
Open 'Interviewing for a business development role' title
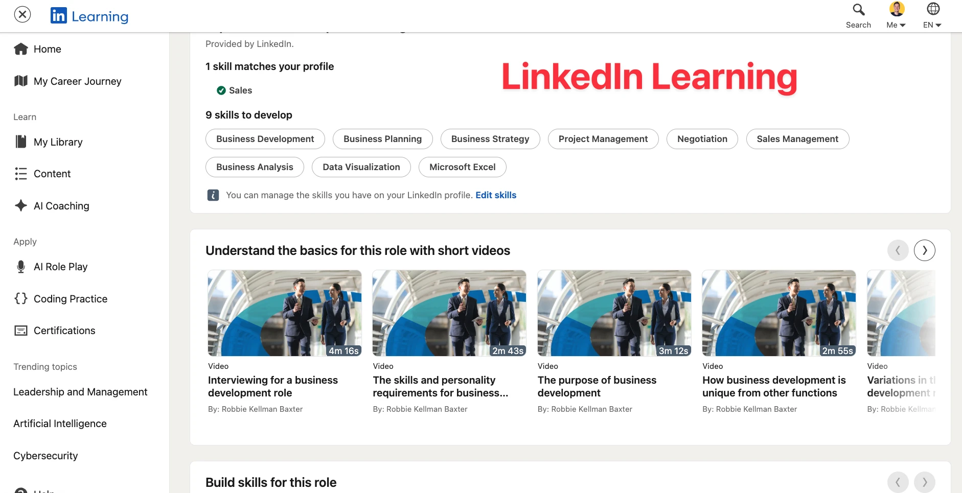(273, 386)
